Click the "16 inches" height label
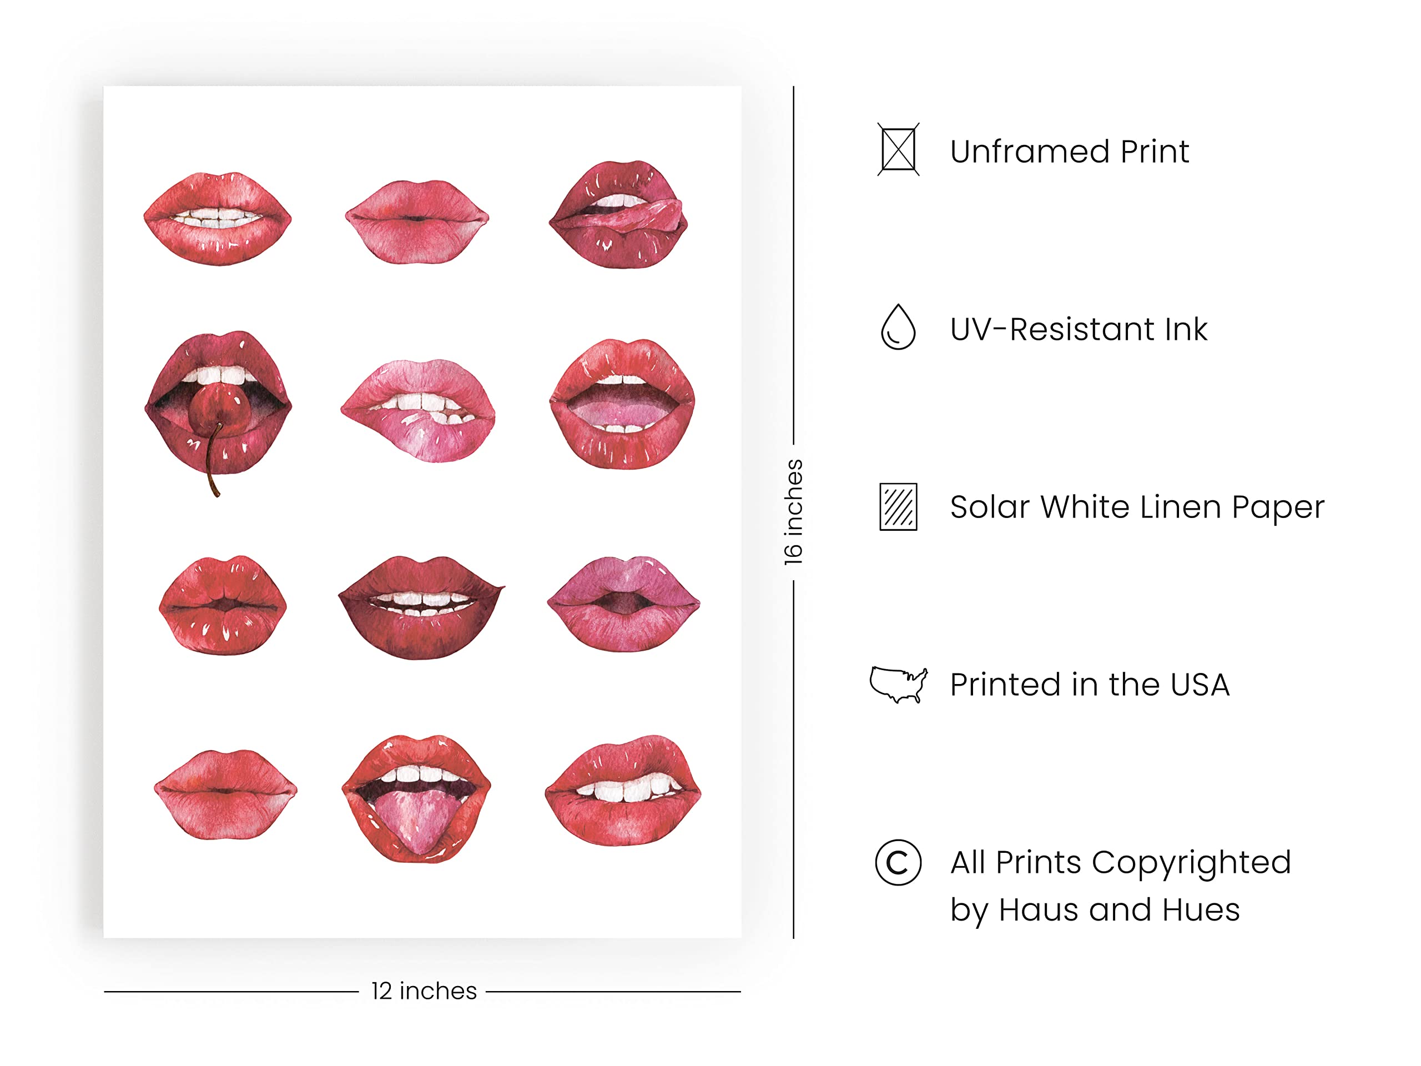 (794, 512)
